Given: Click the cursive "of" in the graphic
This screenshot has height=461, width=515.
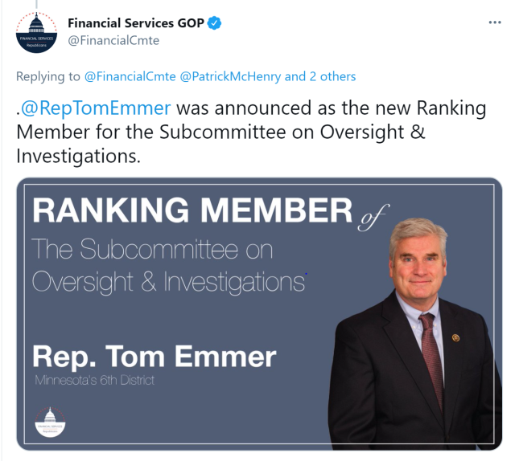Looking at the screenshot, I should coord(371,215).
